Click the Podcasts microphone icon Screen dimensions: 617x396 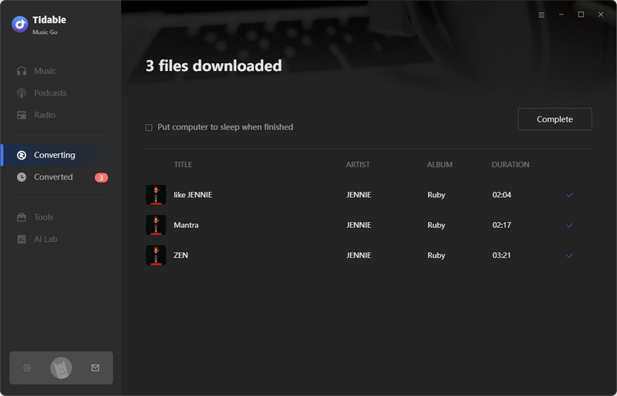[x=22, y=92]
